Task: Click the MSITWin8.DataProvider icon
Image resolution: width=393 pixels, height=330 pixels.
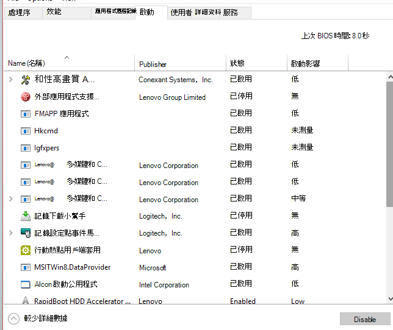Action: (25, 267)
